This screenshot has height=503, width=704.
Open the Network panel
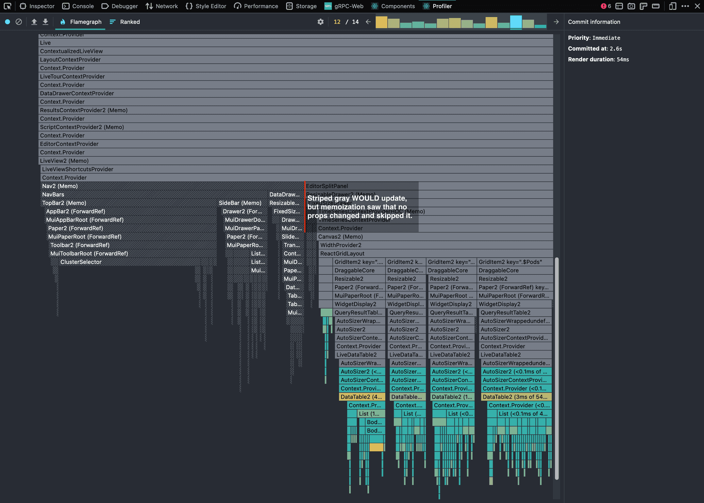click(x=162, y=6)
